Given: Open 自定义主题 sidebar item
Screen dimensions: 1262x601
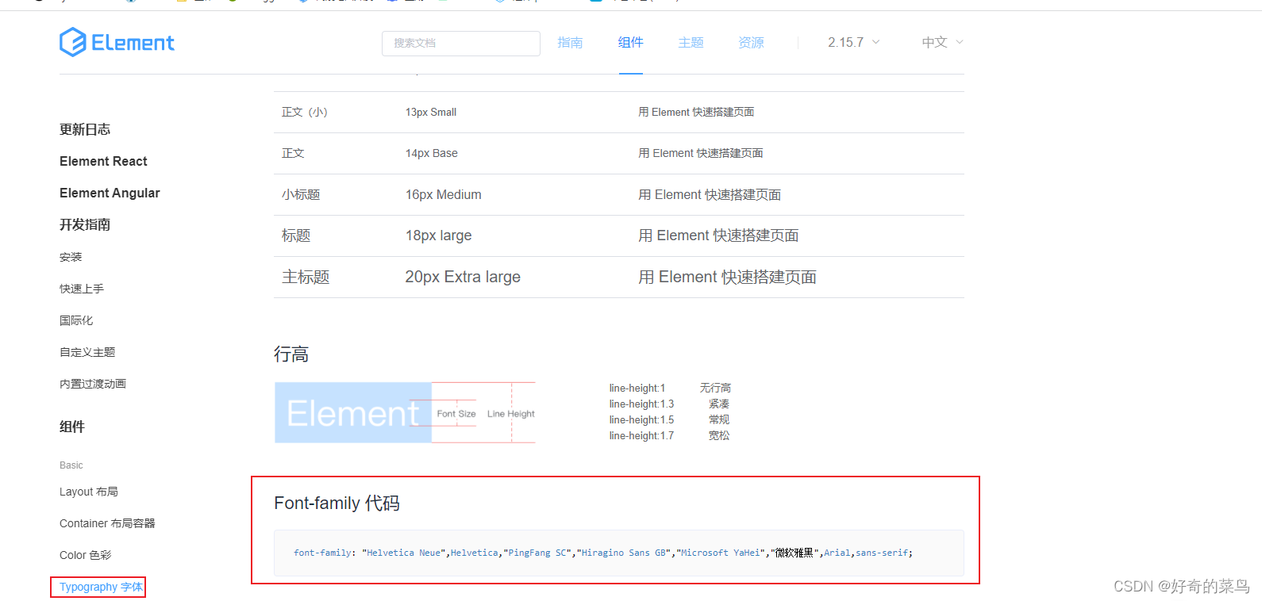Looking at the screenshot, I should [x=87, y=352].
